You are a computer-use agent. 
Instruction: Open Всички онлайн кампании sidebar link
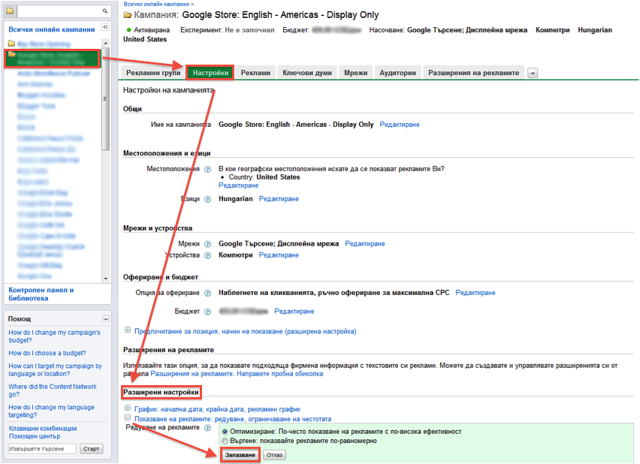click(x=51, y=29)
